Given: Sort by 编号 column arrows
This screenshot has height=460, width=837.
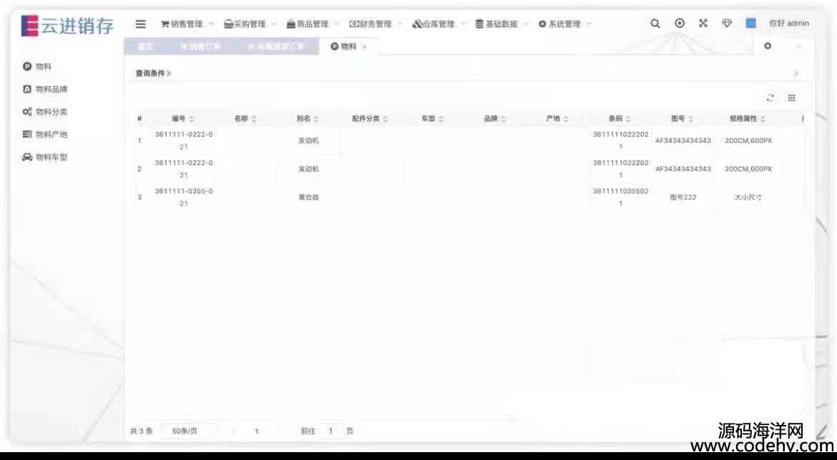Looking at the screenshot, I should click(192, 119).
